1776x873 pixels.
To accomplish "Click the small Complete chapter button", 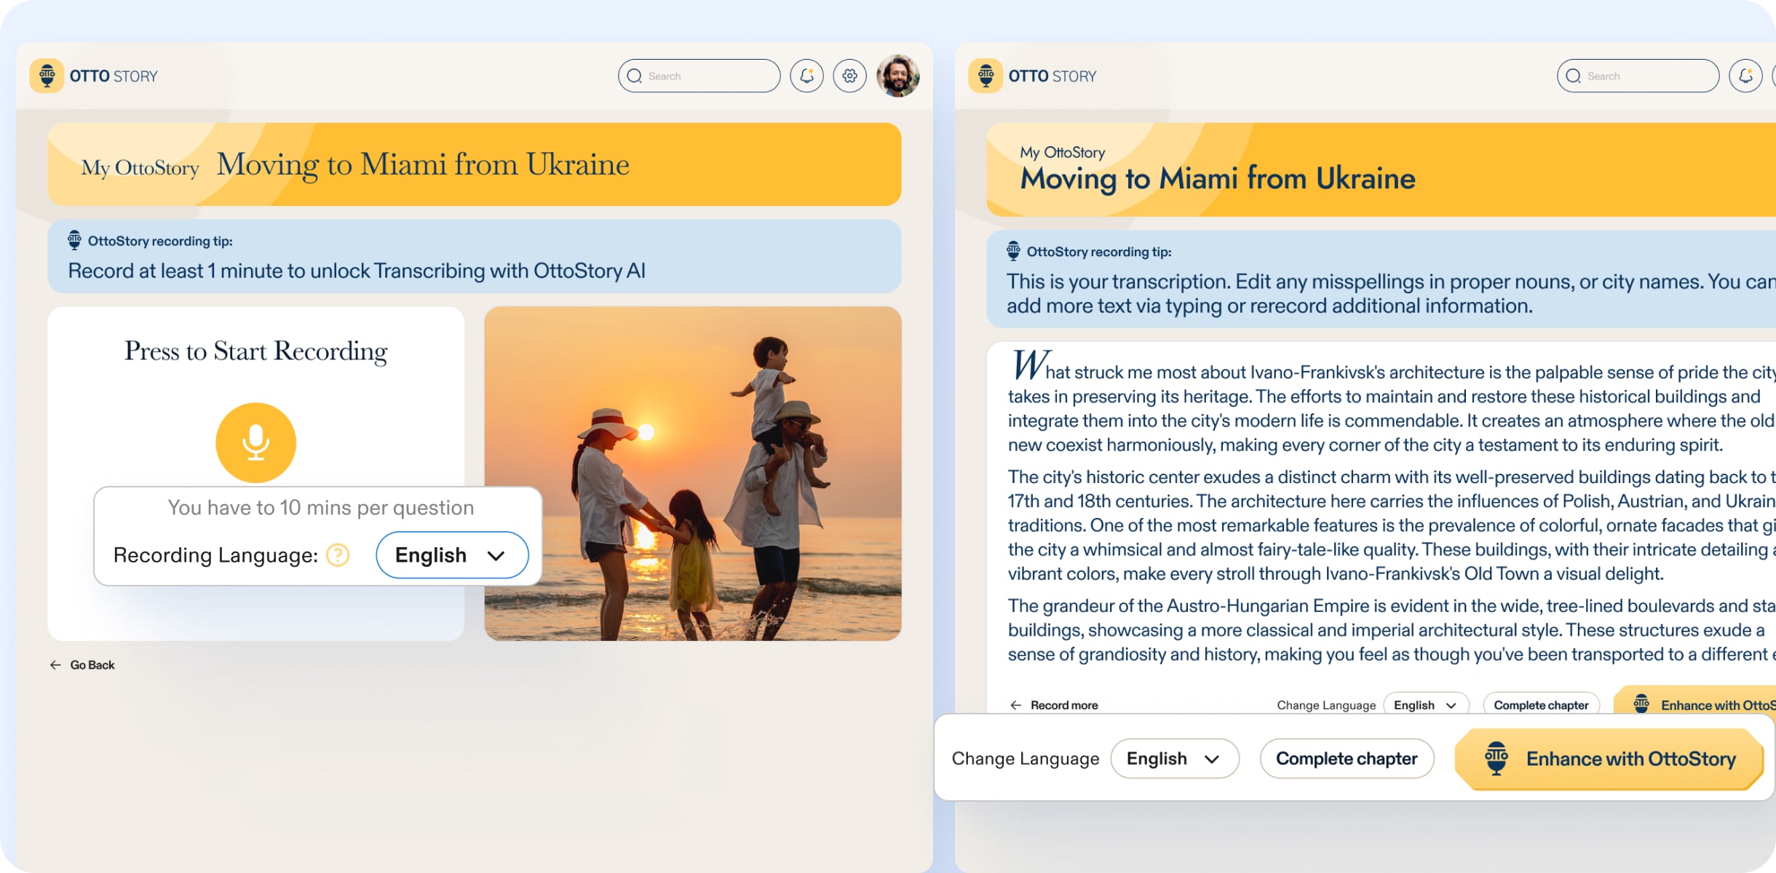I will 1540,704.
